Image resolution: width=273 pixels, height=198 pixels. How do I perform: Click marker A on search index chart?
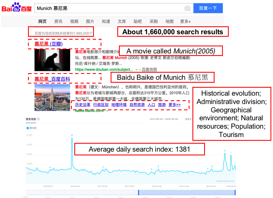click(50, 168)
